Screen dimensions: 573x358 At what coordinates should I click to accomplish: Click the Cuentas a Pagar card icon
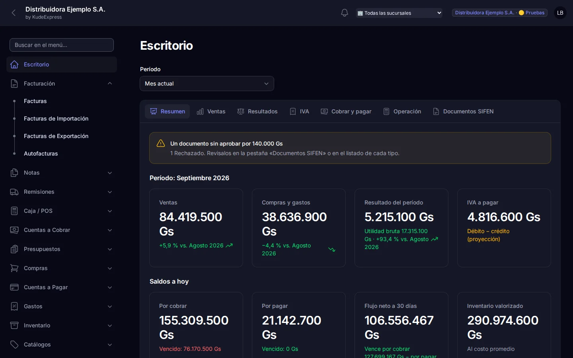pyautogui.click(x=14, y=287)
